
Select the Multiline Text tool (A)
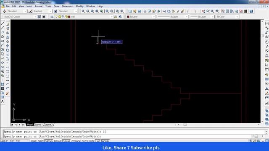pyautogui.click(x=3, y=102)
